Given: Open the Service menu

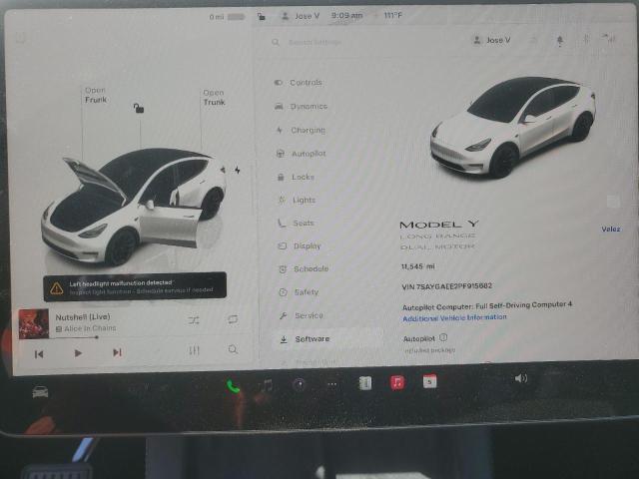Looking at the screenshot, I should point(302,315).
